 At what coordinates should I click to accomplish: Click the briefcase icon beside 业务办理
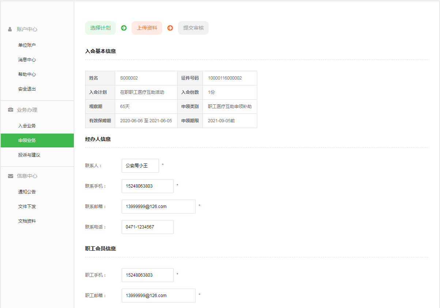(10, 110)
